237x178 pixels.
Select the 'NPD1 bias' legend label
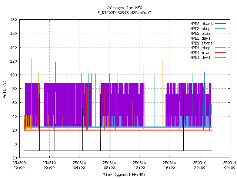[x=200, y=53]
